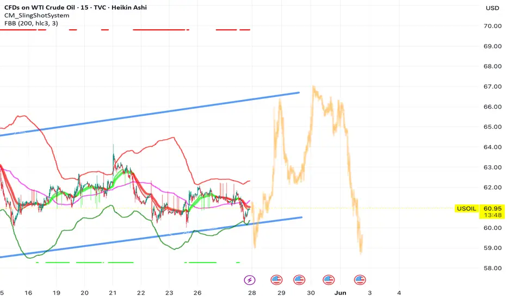Click the 60.00 price axis label
This screenshot has width=507, height=299.
pyautogui.click(x=492, y=228)
